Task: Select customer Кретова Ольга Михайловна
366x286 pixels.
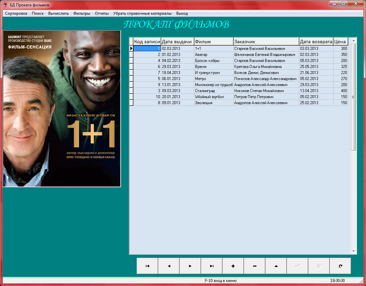Action: tap(266, 67)
